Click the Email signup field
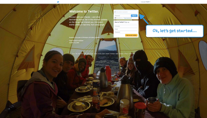This screenshot has height=118, width=207. coord(126,29)
